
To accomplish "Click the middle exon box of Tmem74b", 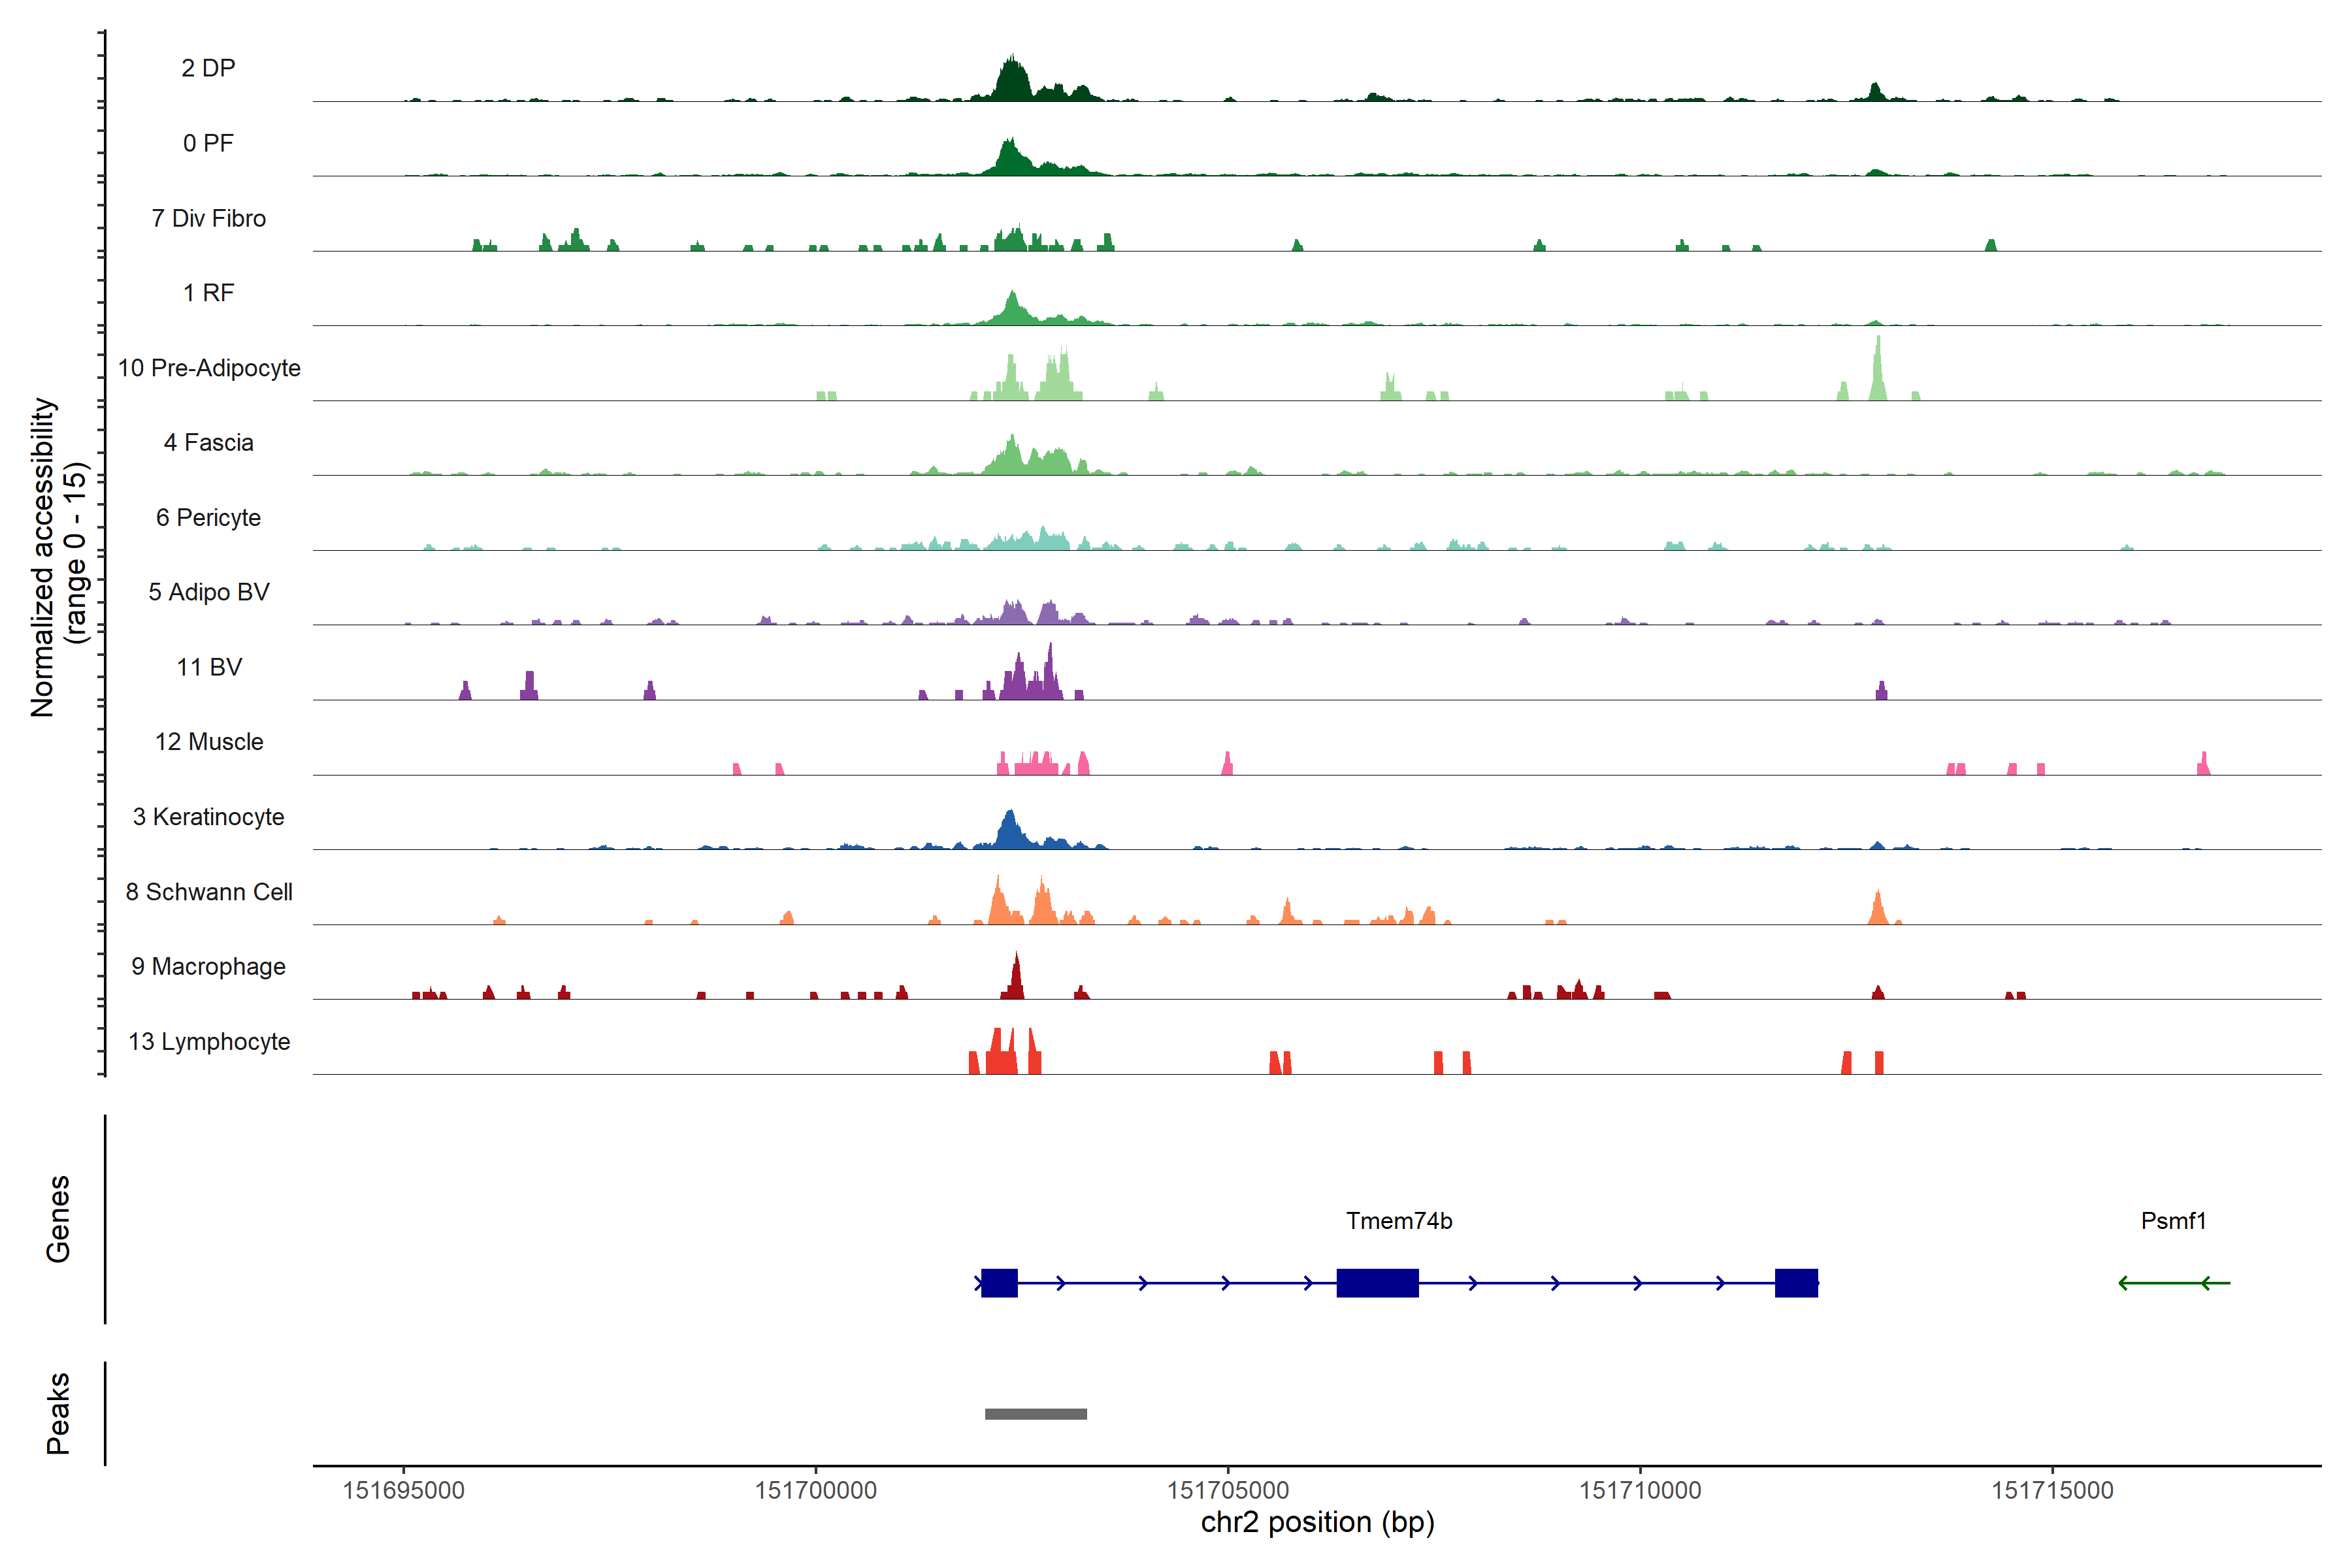I will [1377, 1282].
